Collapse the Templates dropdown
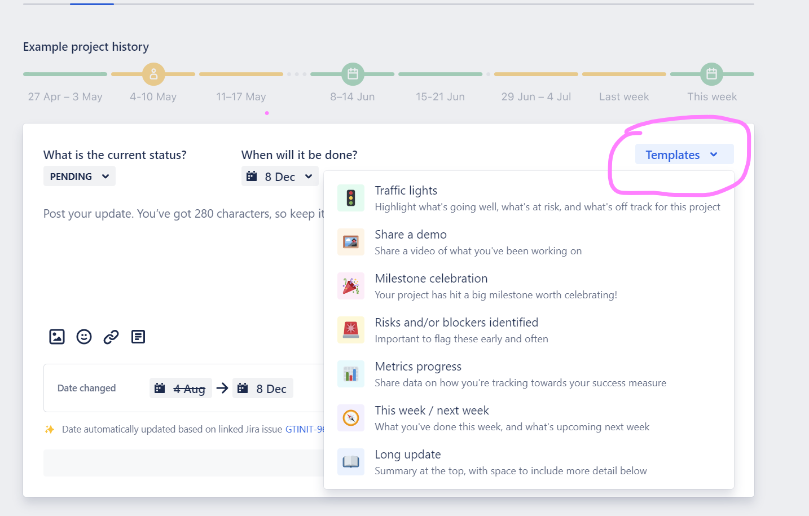This screenshot has width=809, height=516. click(684, 154)
